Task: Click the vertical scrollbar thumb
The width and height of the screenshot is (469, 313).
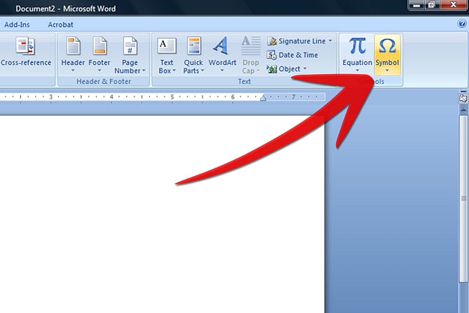Action: click(x=463, y=198)
